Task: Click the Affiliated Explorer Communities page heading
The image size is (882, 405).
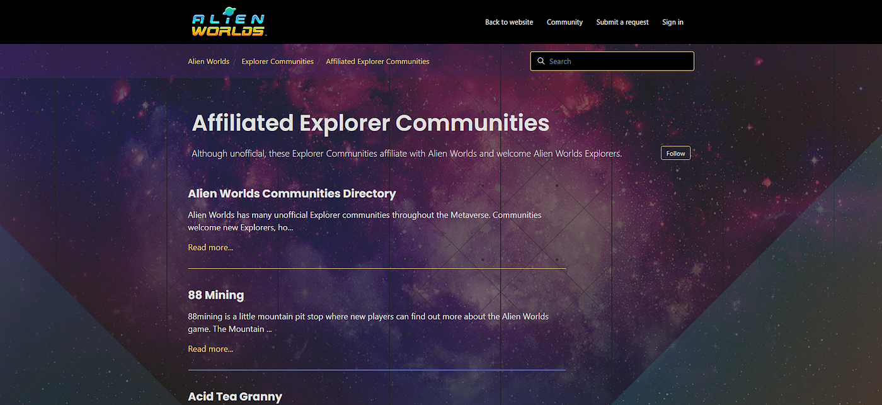Action: [370, 122]
